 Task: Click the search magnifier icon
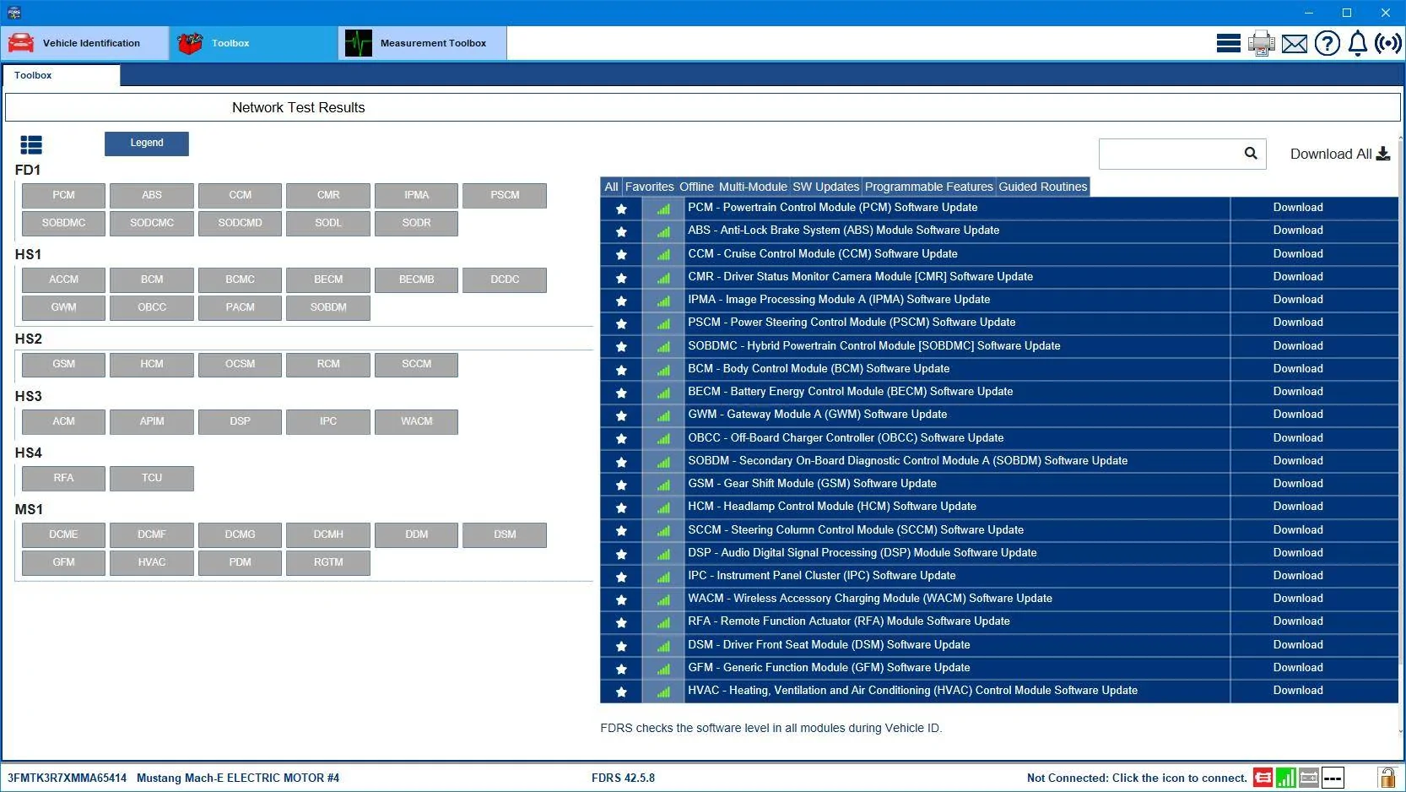[x=1251, y=153]
